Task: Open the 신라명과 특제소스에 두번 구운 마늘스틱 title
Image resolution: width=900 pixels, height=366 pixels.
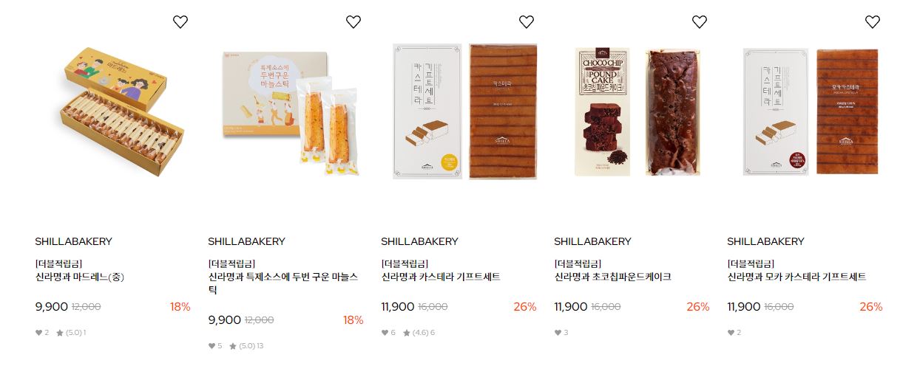Action: [x=284, y=283]
